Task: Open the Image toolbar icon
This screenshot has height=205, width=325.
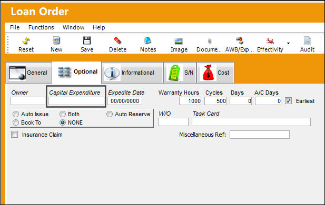Action: (179, 41)
